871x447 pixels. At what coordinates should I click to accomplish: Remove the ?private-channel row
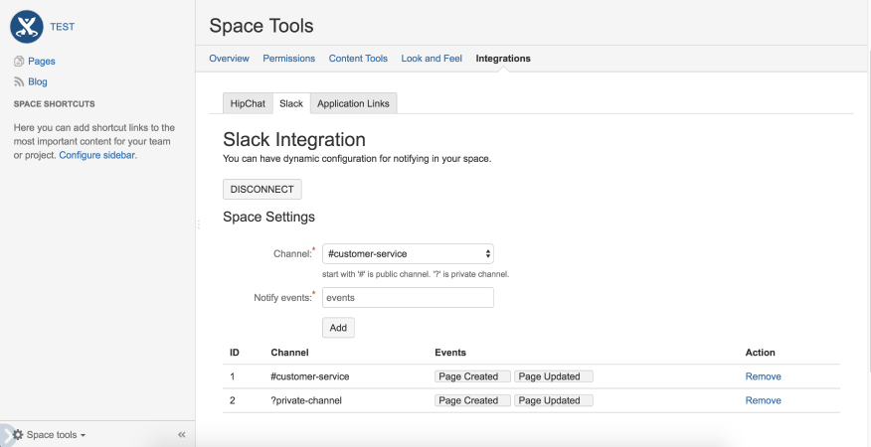click(764, 400)
